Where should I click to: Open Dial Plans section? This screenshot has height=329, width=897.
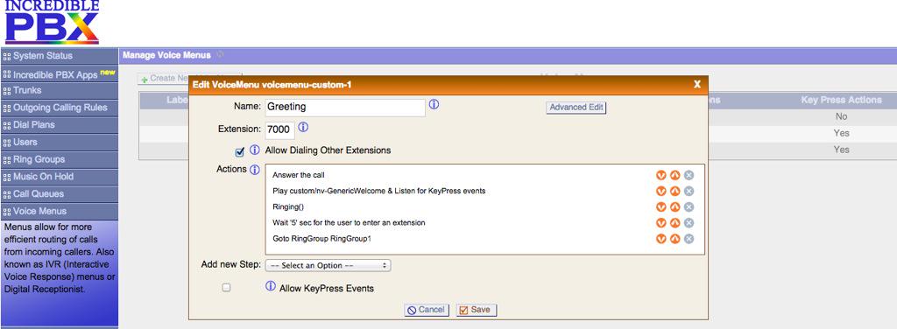(x=60, y=124)
